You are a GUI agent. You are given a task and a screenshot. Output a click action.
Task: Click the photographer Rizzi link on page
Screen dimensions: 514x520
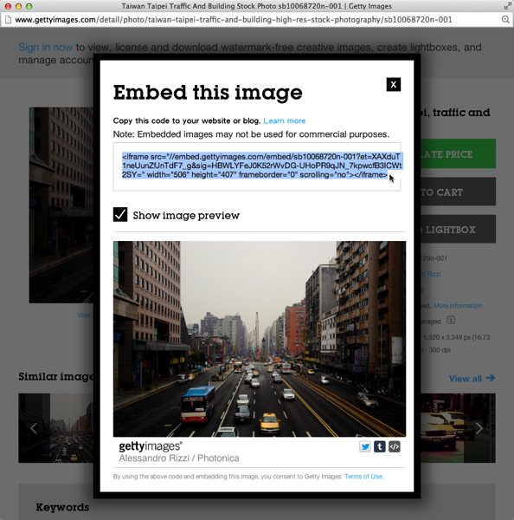[x=431, y=274]
